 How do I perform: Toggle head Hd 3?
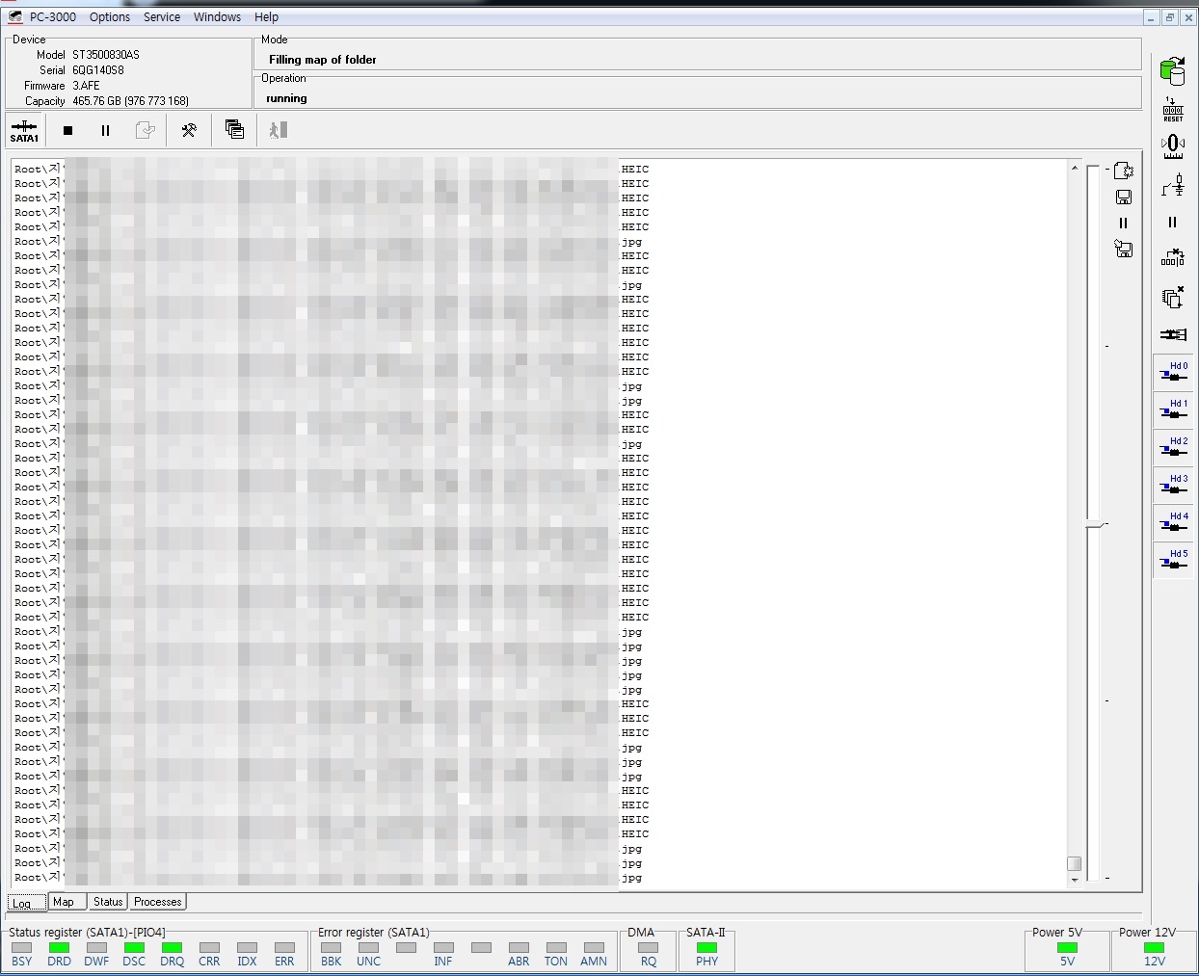[1173, 485]
